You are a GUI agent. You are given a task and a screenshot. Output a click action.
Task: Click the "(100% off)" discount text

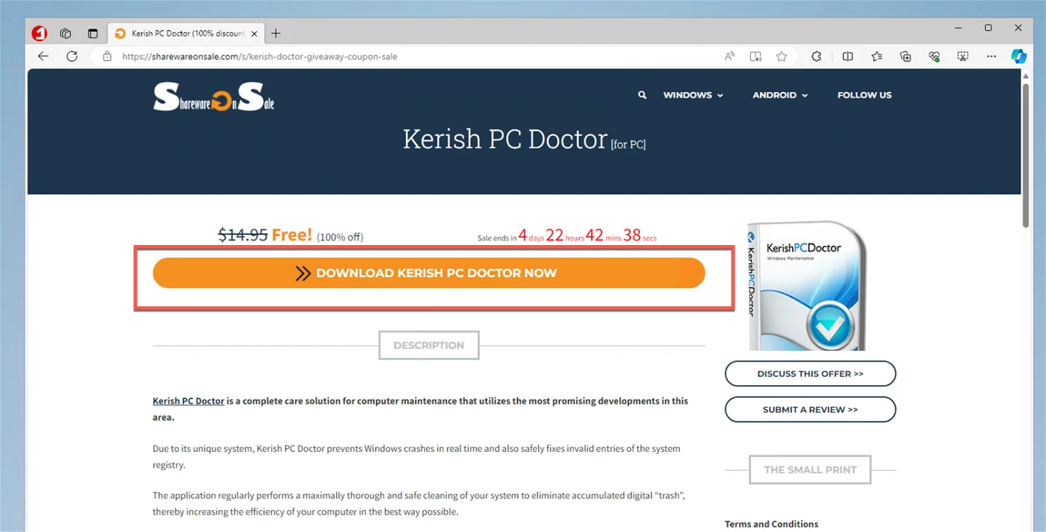click(340, 237)
